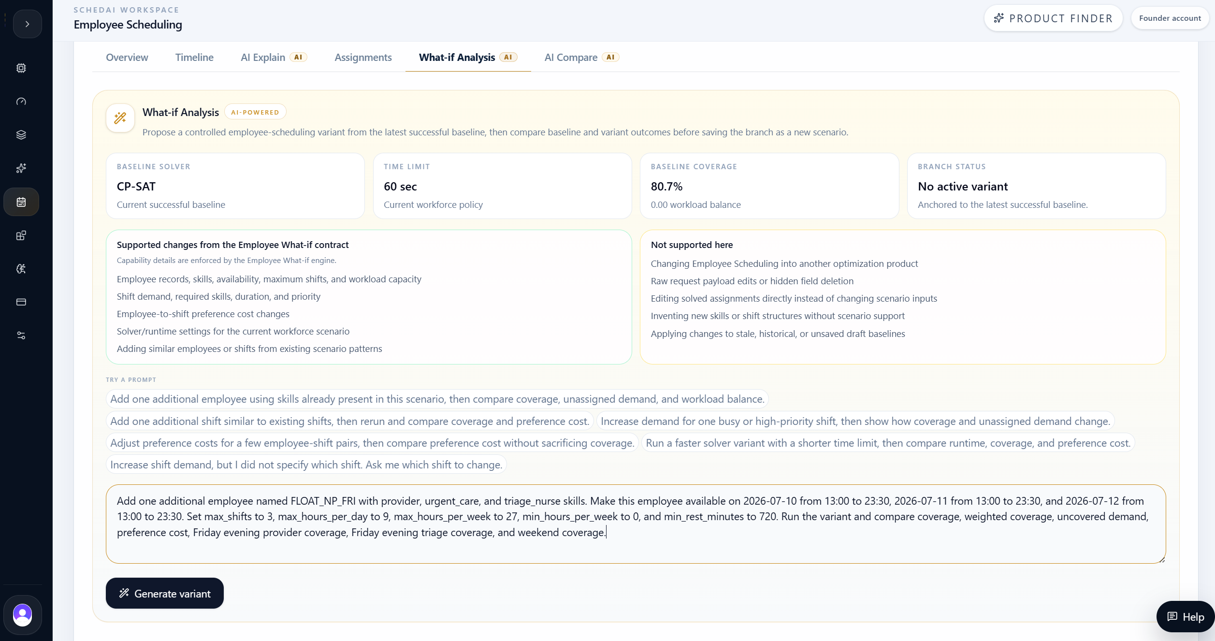The height and width of the screenshot is (641, 1215).
Task: Open the grid-plus apps icon in sidebar
Action: (21, 235)
